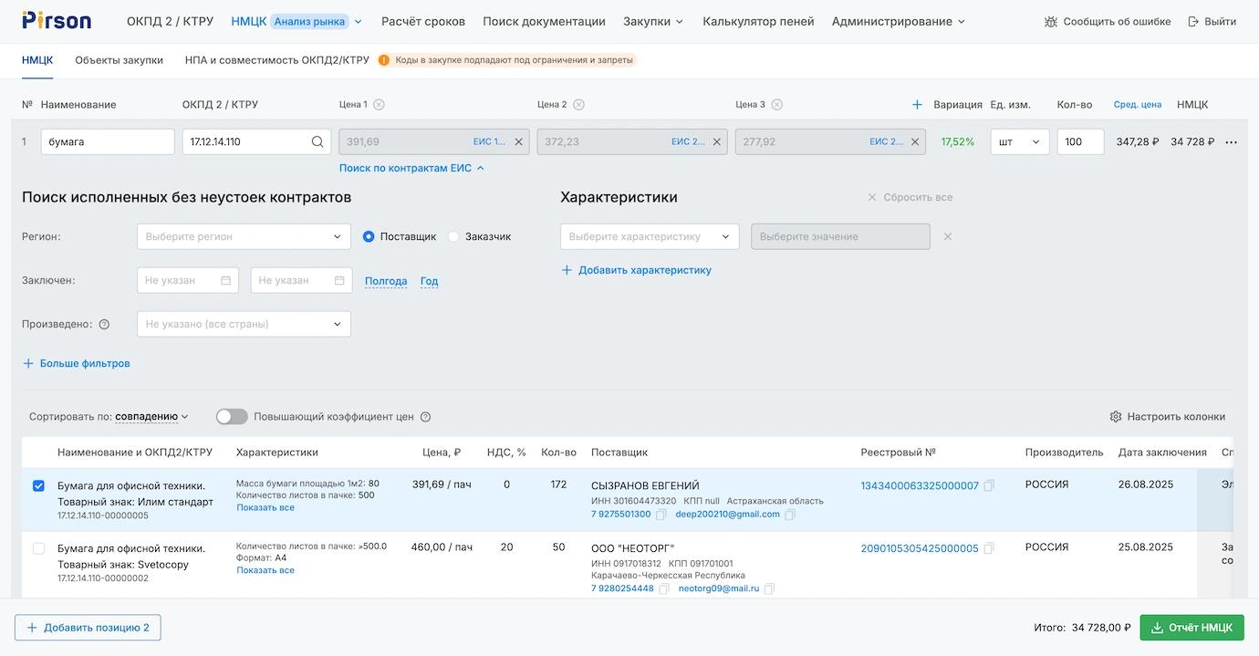
Task: Click the Полгода date shortcut link
Action: point(386,281)
